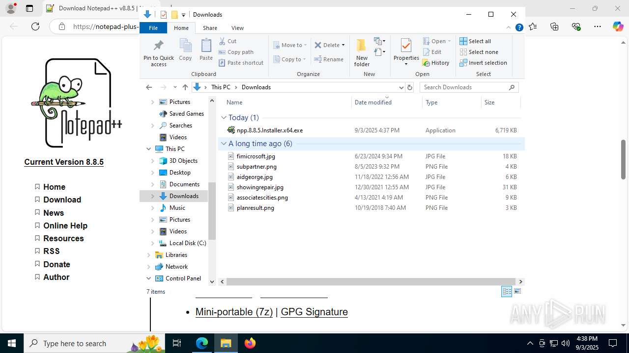Image resolution: width=629 pixels, height=353 pixels.
Task: Open Edge tab actions menu icon
Action: [x=29, y=8]
